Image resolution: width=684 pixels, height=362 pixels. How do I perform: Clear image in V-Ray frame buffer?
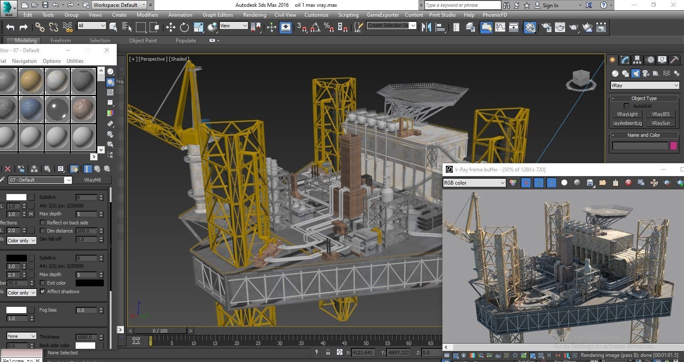coord(628,183)
